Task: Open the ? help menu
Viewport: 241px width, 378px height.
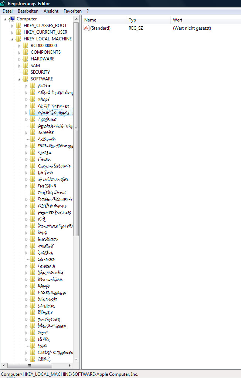Action: click(x=88, y=11)
